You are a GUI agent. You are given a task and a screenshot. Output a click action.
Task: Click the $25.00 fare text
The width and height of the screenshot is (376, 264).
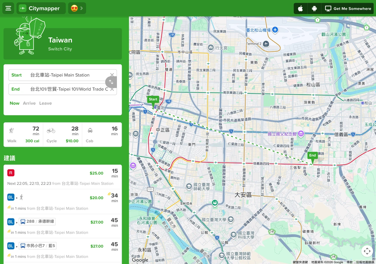click(96, 173)
